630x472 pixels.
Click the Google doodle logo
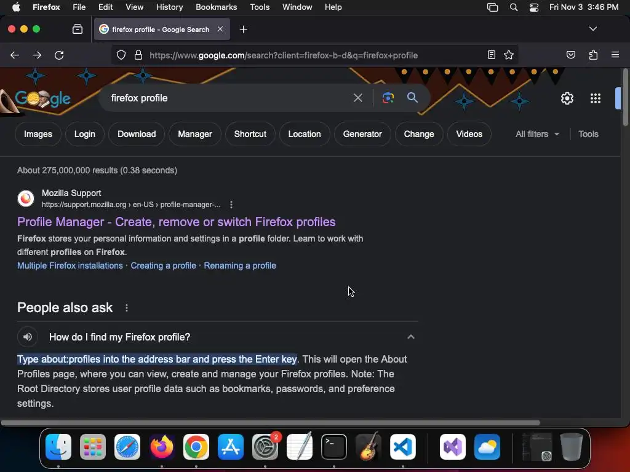42,98
